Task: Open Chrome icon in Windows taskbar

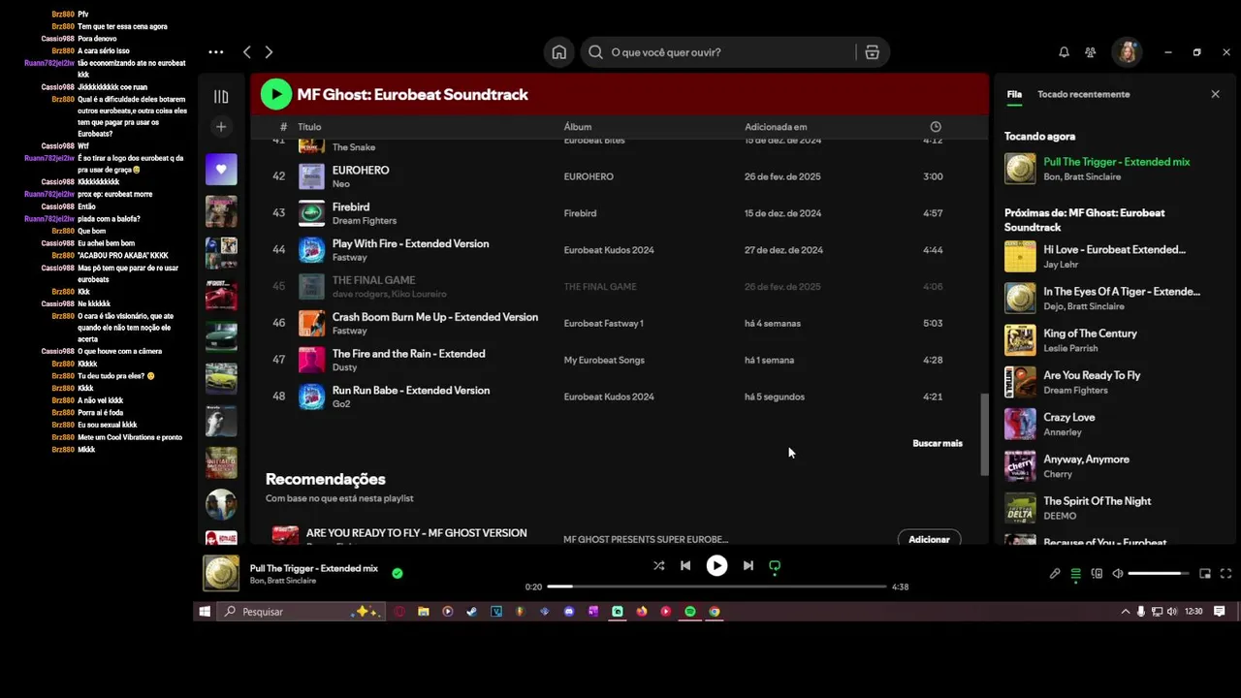Action: (x=715, y=612)
